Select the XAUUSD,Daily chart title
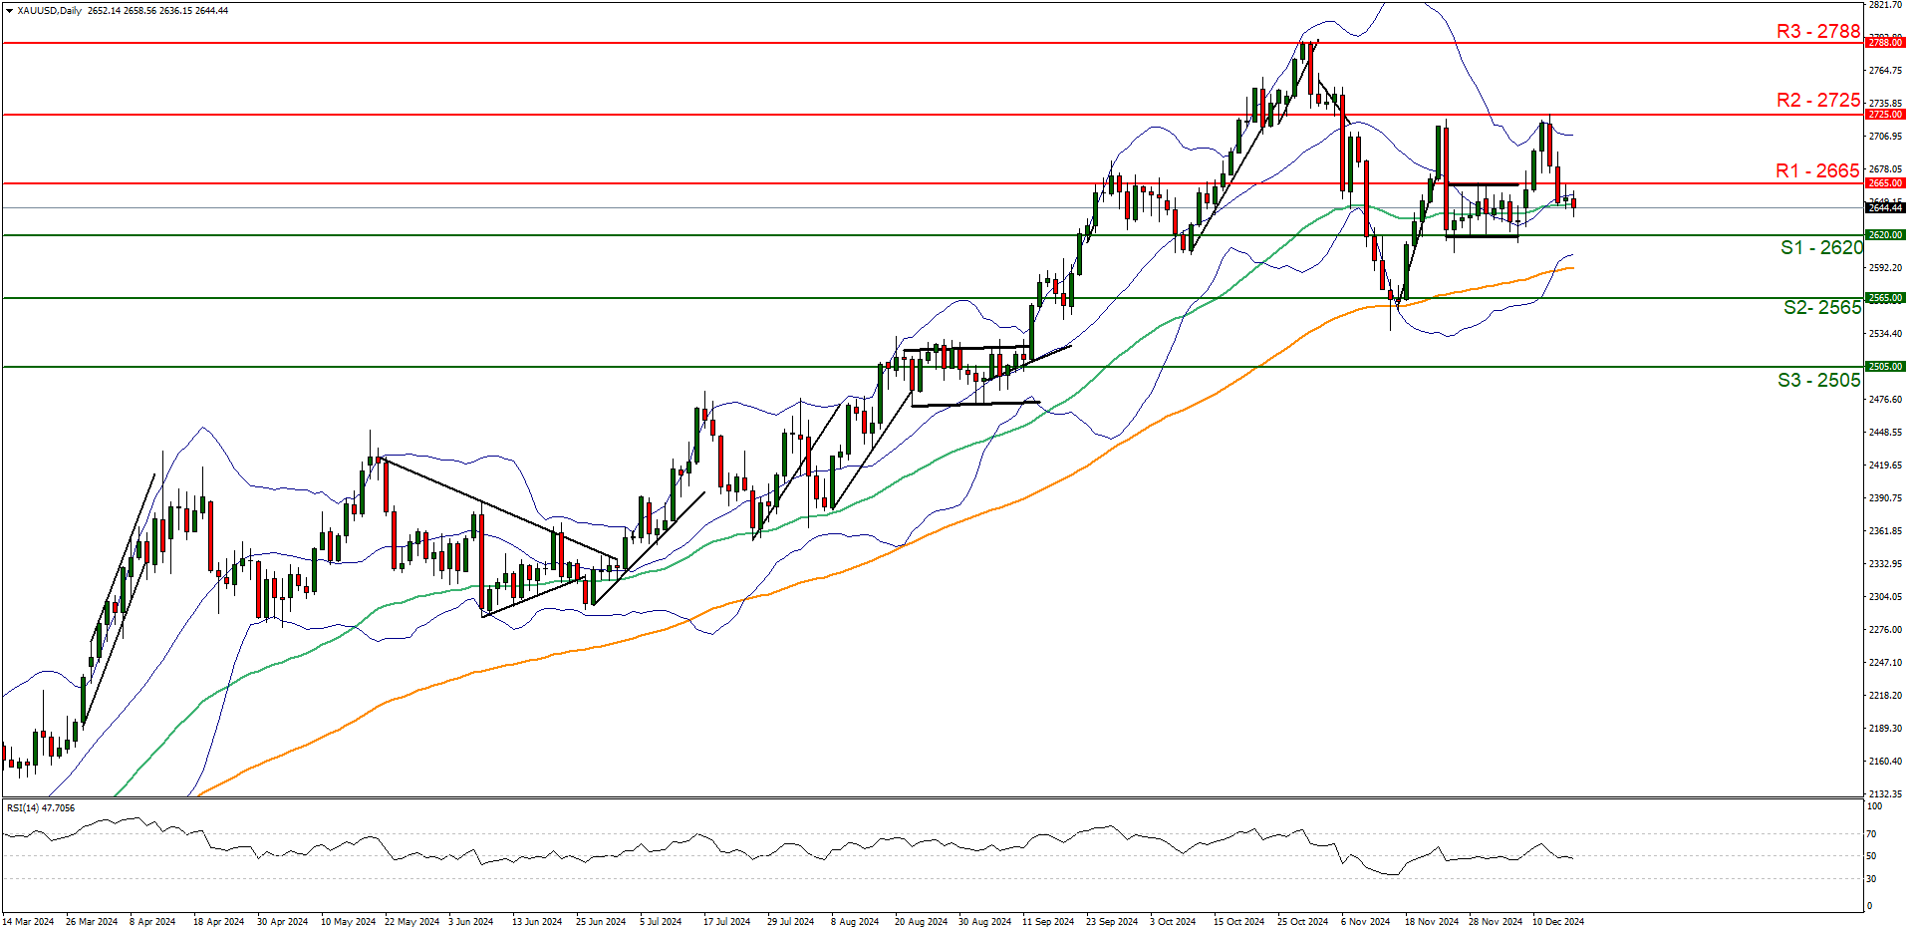This screenshot has height=933, width=1909. point(50,11)
